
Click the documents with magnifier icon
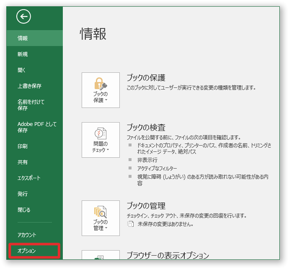pyautogui.click(x=101, y=212)
